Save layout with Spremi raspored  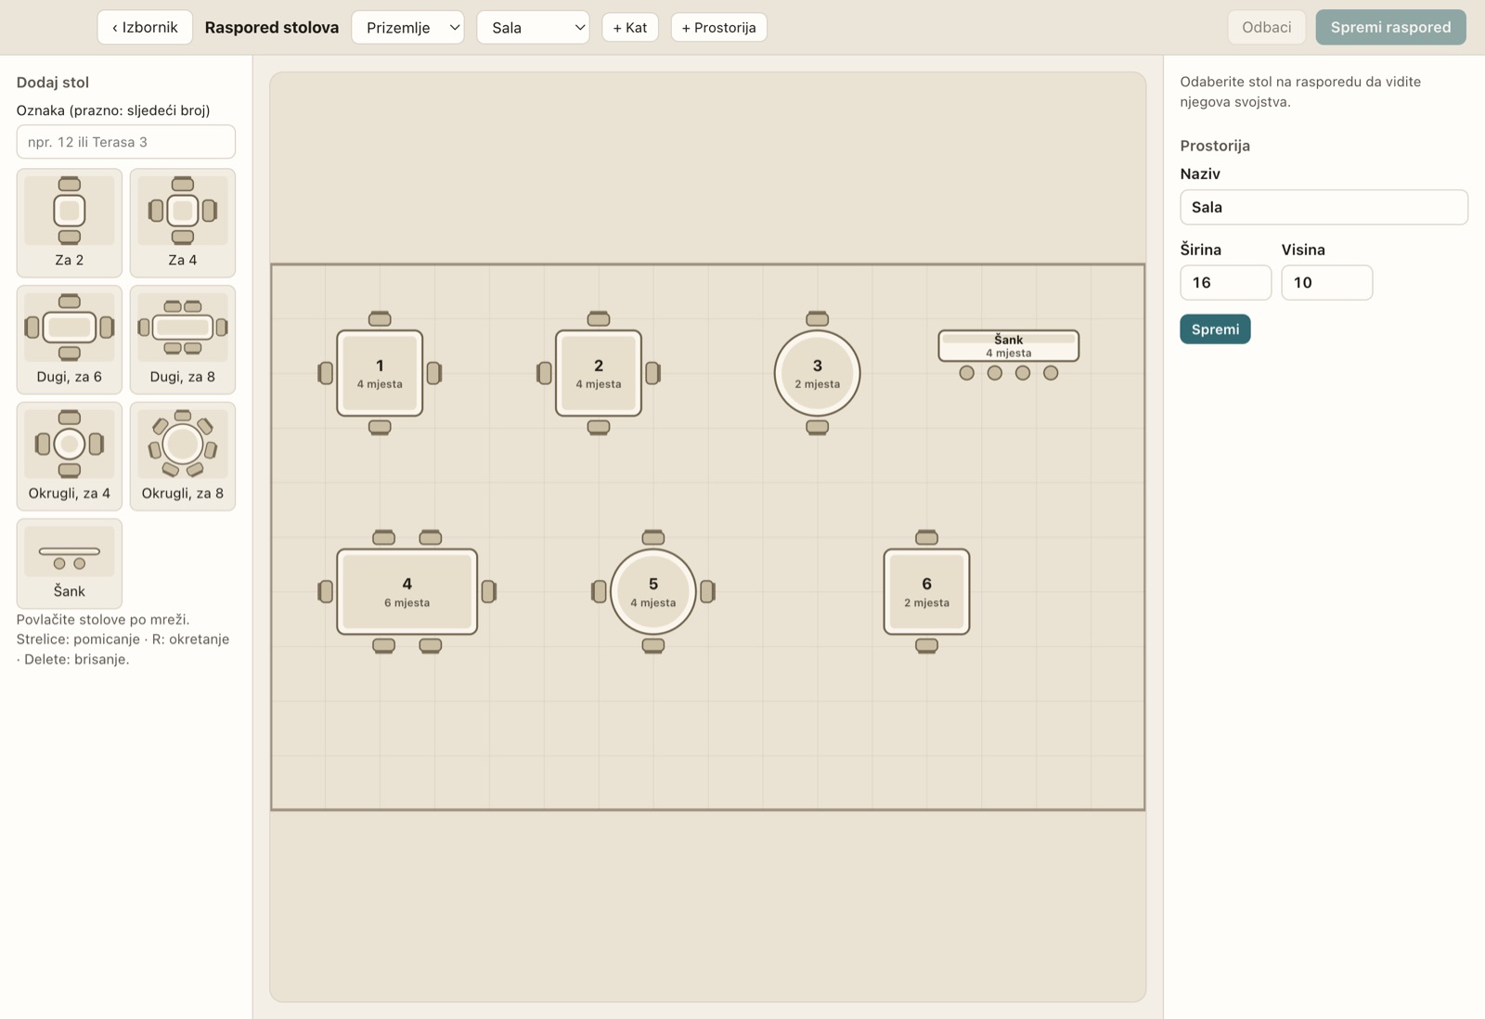(x=1390, y=28)
